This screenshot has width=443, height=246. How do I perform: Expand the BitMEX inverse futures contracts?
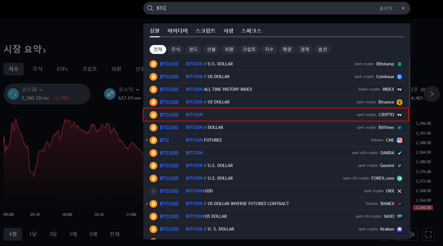pyautogui.click(x=147, y=204)
